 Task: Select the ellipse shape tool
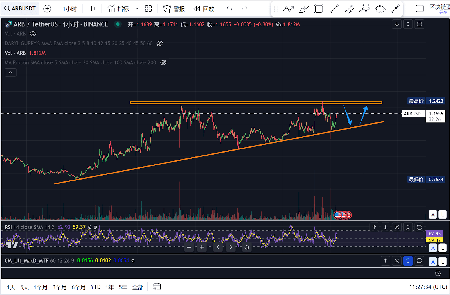380,9
